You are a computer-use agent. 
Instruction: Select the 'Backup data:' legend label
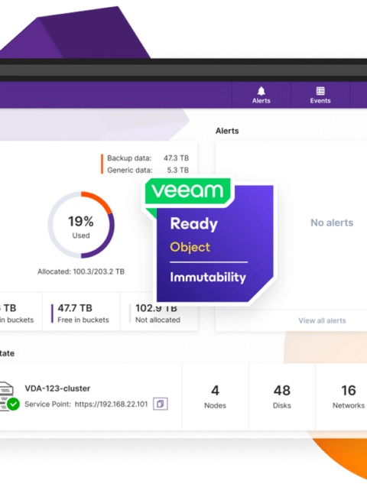click(x=129, y=158)
